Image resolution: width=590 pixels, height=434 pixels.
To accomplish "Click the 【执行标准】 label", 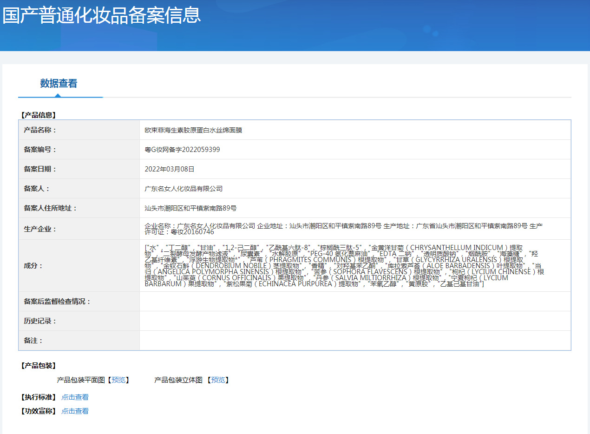I will [38, 397].
